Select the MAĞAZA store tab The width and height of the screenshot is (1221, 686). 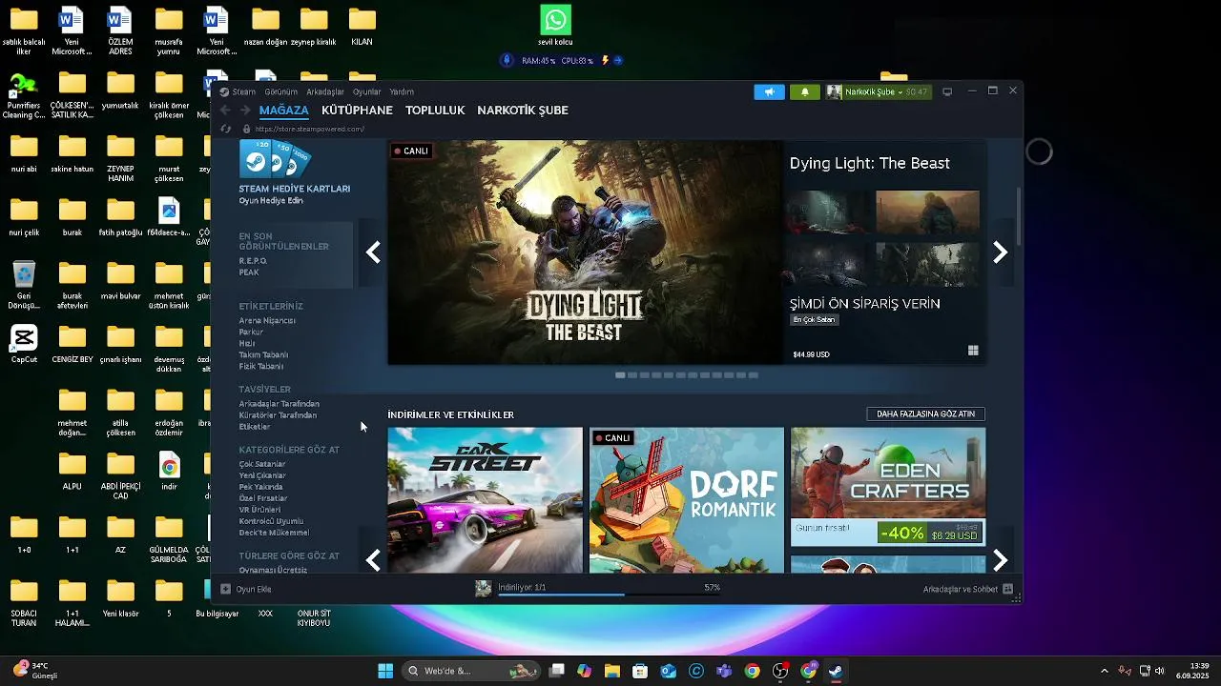283,111
